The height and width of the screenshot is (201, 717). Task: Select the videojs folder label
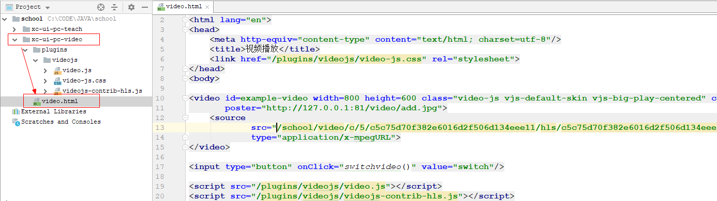(65, 60)
